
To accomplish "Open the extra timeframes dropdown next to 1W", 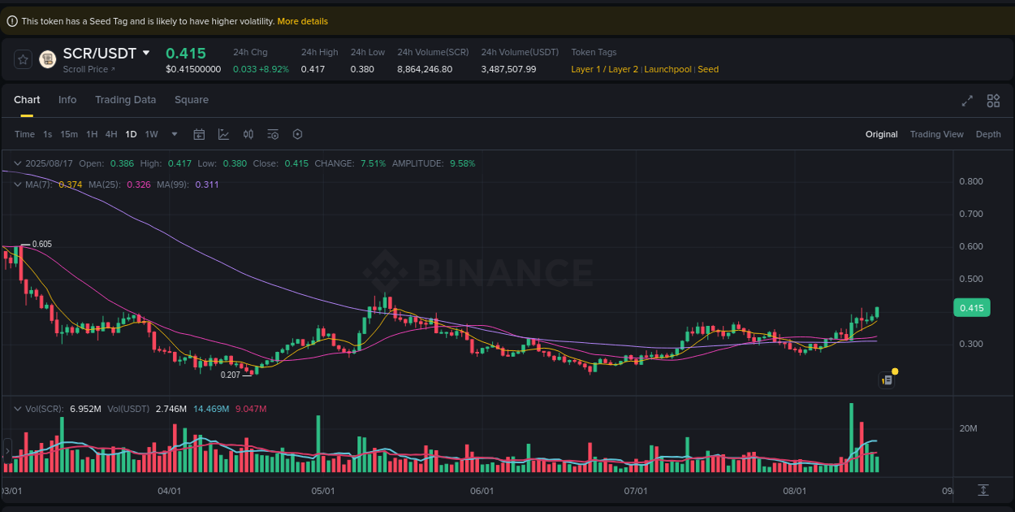I will pyautogui.click(x=173, y=134).
